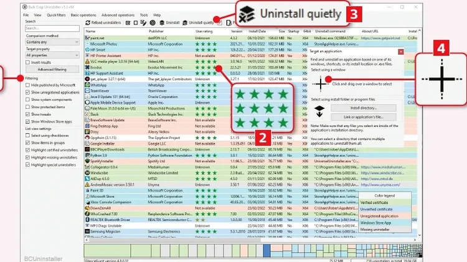
Task: Toggle Show items in groups checkbox
Action: 27,143
